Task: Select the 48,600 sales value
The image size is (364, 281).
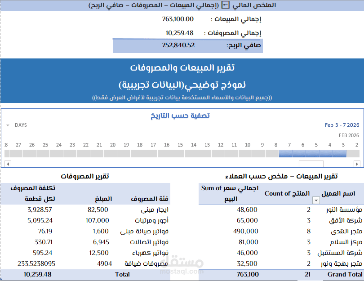Action: pos(247,210)
